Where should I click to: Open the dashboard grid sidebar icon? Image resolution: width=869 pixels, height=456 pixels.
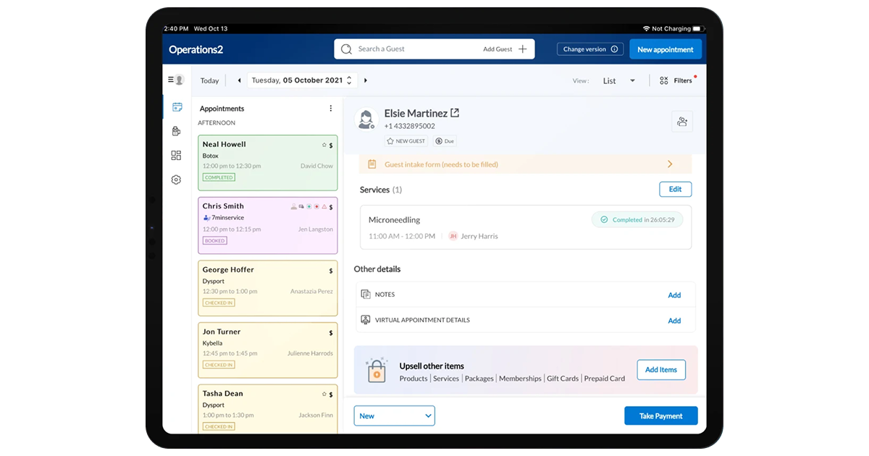click(176, 155)
